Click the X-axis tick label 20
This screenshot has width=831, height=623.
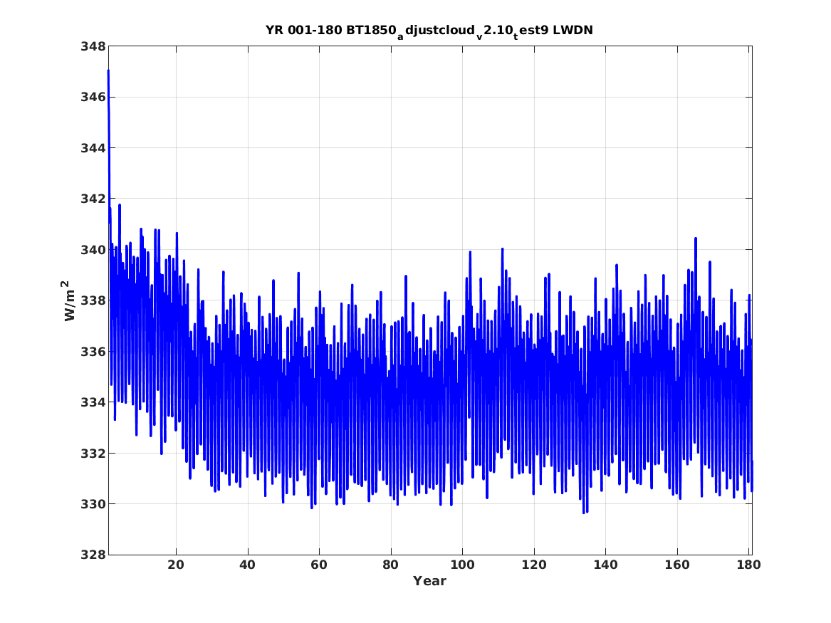pos(176,565)
